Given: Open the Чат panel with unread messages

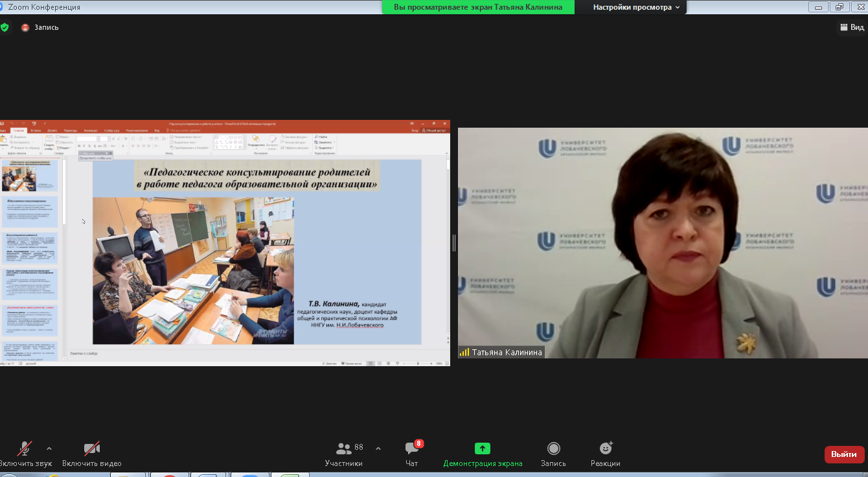Looking at the screenshot, I should point(412,454).
